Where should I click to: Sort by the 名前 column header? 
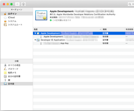(68, 29)
